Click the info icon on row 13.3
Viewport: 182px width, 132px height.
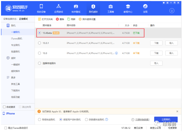click(116, 53)
